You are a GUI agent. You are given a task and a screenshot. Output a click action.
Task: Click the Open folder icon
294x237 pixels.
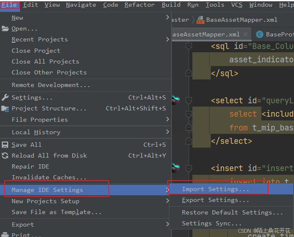tap(5, 29)
